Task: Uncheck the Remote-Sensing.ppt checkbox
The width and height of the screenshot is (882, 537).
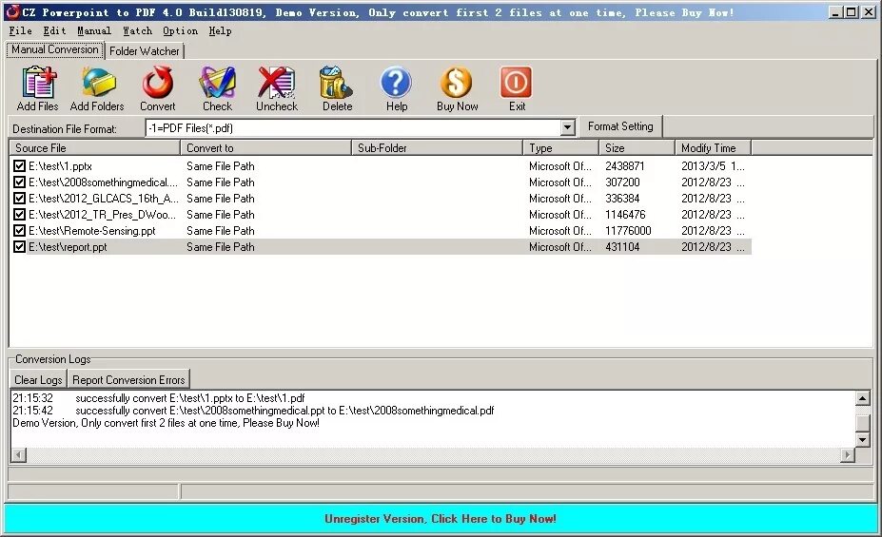Action: click(x=19, y=231)
